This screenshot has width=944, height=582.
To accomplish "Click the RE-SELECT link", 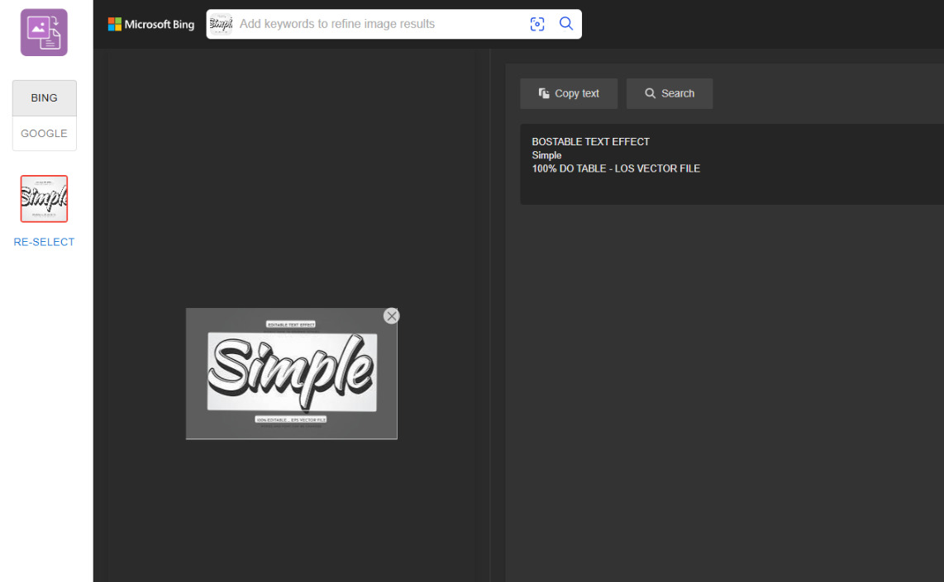I will pos(44,242).
